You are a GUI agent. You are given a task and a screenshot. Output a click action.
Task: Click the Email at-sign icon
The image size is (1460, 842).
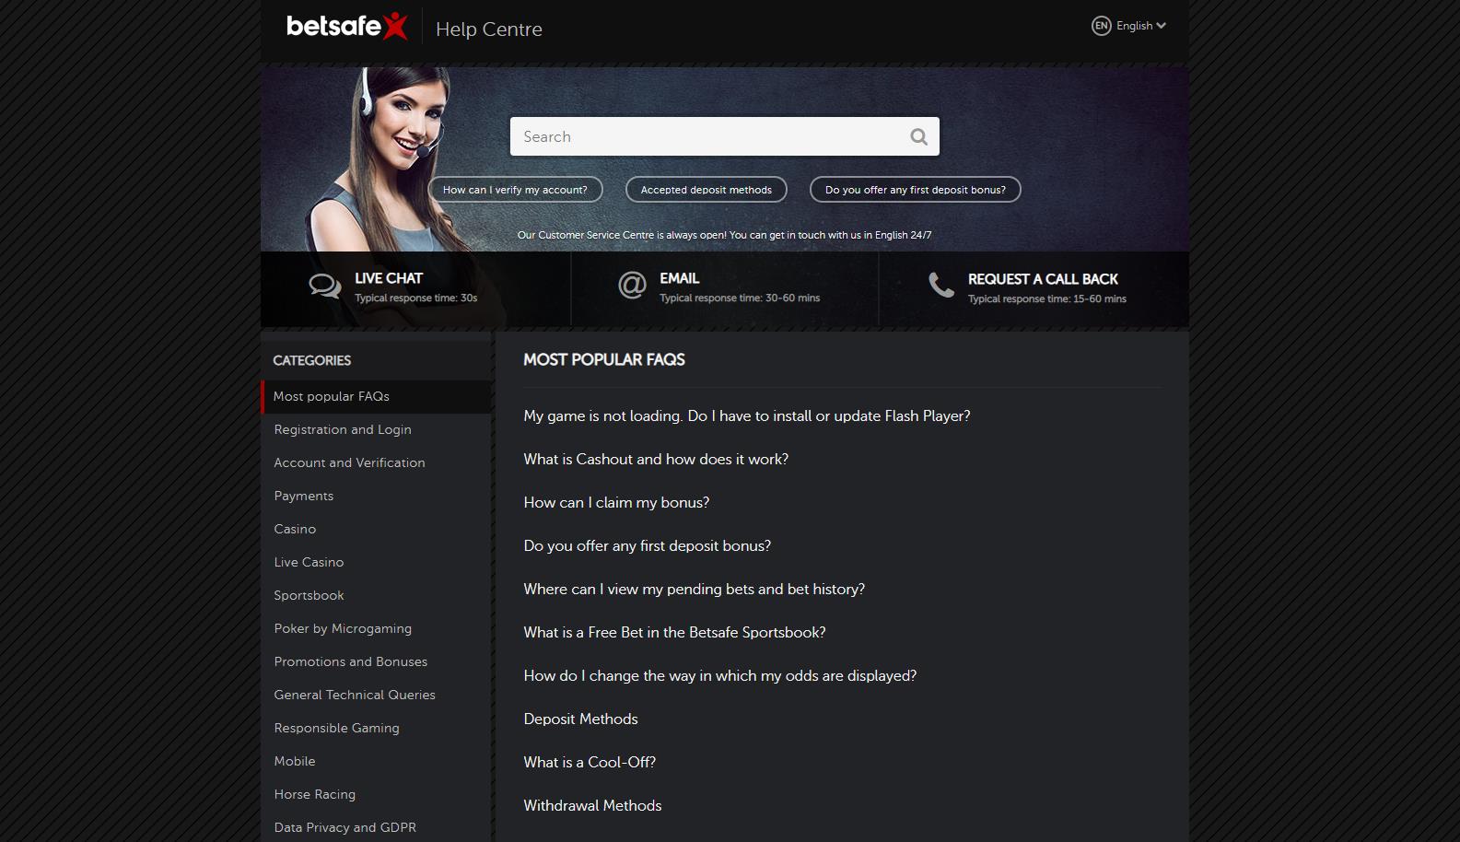(632, 286)
